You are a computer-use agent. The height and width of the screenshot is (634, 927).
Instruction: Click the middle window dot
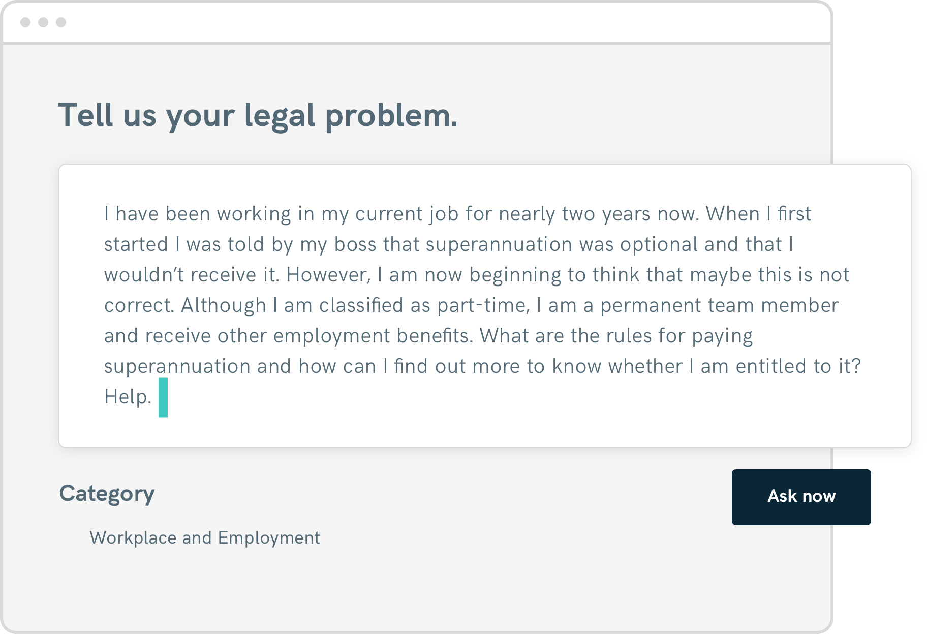[43, 22]
